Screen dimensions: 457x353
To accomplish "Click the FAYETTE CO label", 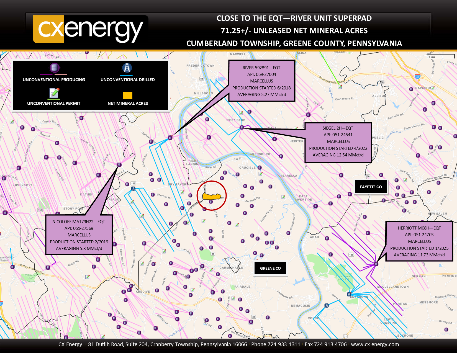I will pos(371,187).
